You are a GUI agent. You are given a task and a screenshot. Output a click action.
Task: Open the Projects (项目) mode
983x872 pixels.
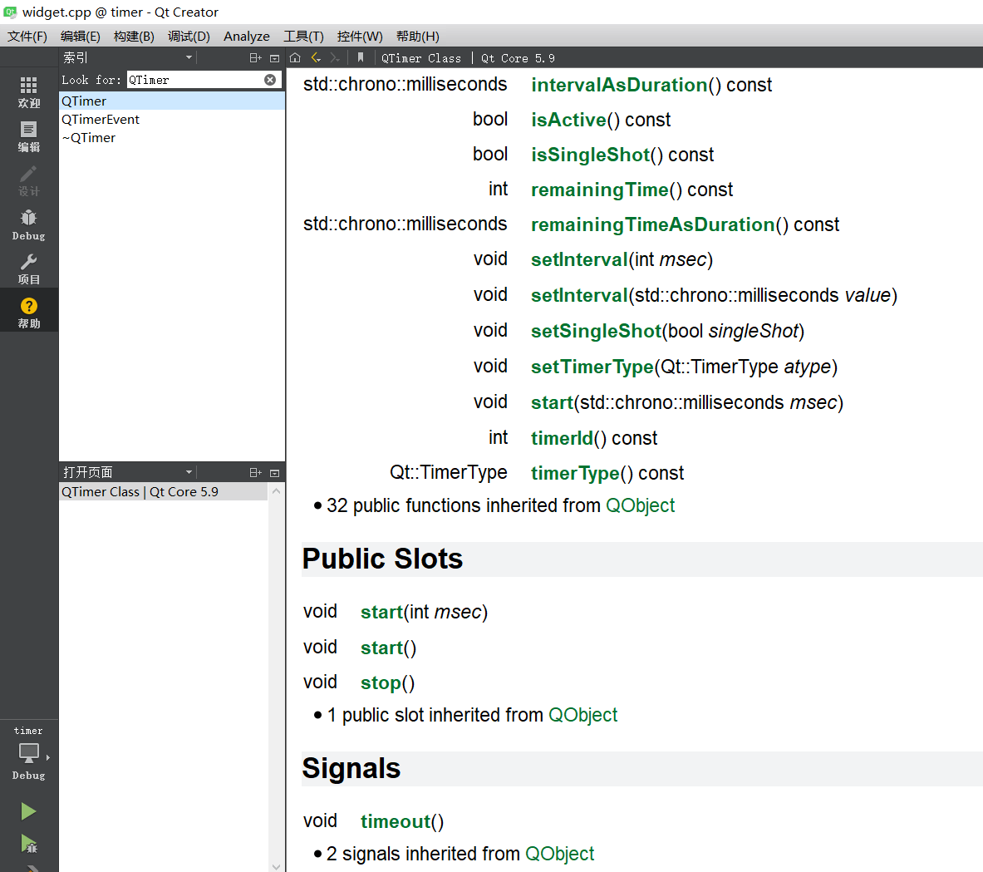coord(29,269)
